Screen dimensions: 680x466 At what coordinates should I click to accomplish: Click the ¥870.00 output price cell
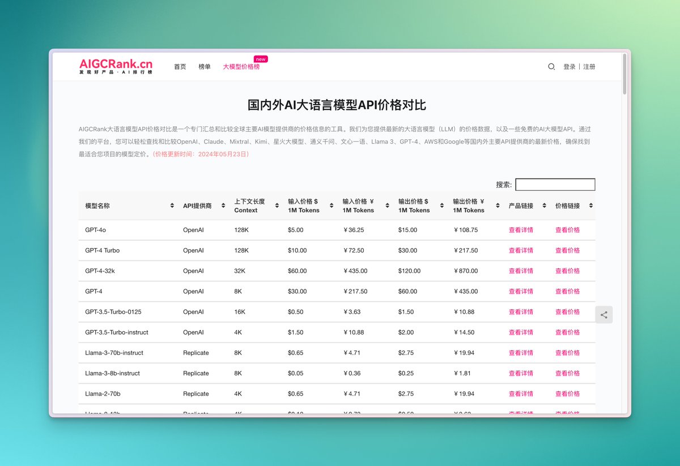pos(466,271)
